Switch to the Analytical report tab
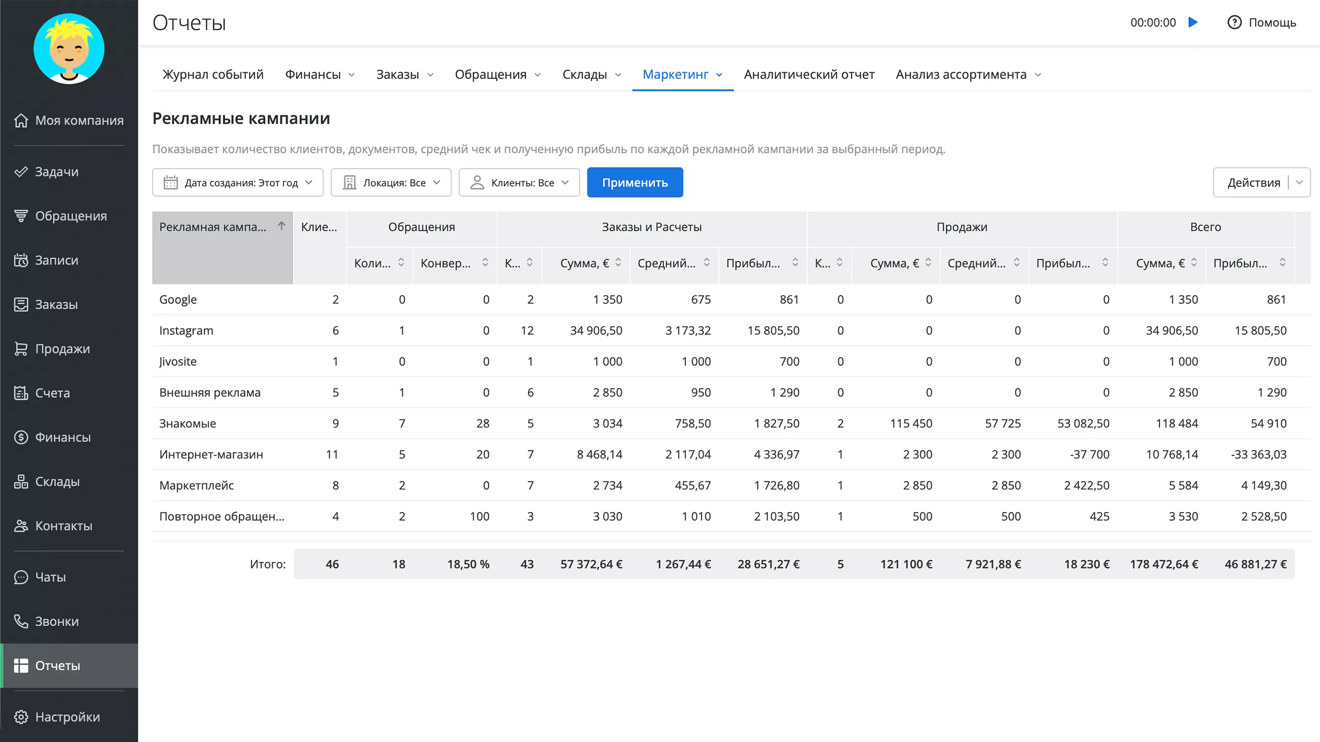The image size is (1320, 742). point(809,75)
